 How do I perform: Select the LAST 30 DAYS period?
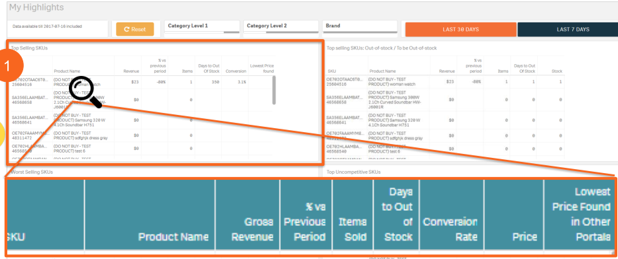(x=461, y=30)
